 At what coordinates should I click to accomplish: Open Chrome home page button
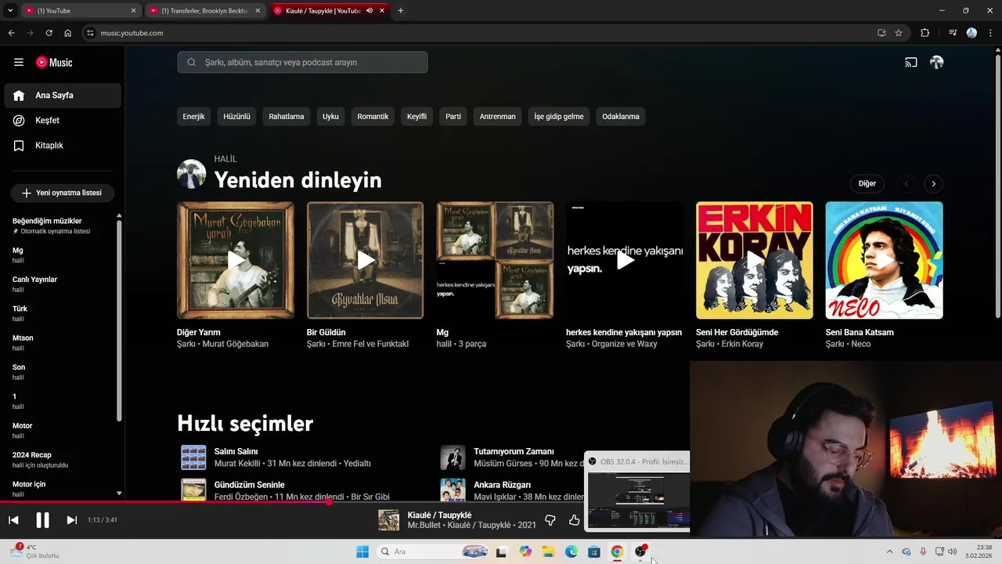click(68, 33)
